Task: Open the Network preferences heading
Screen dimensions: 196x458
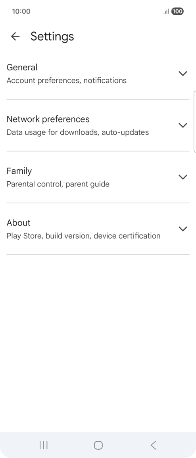Action: pos(48,119)
